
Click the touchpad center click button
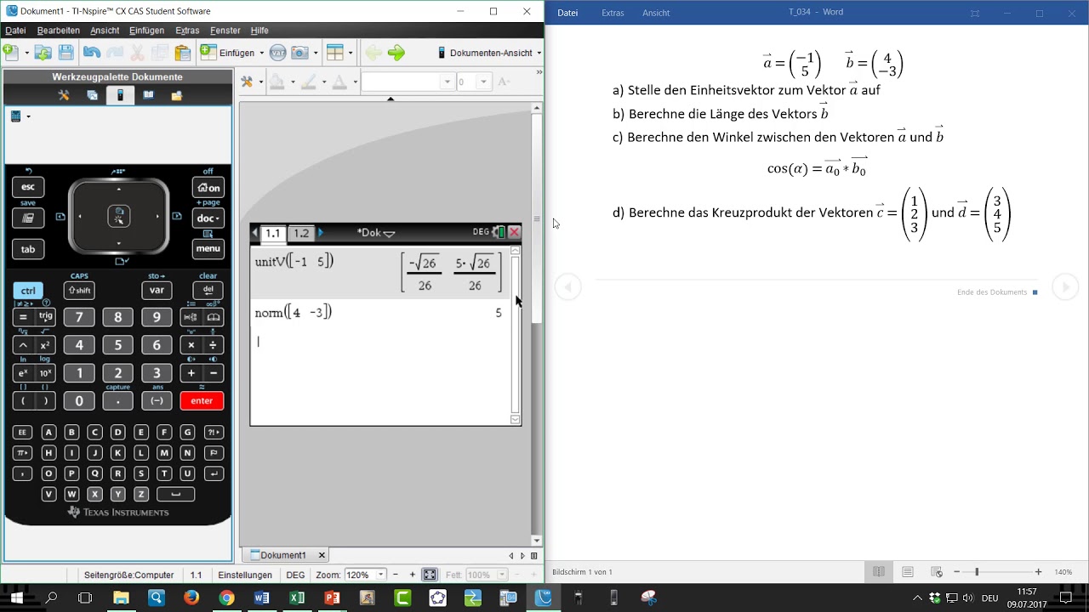(x=119, y=217)
